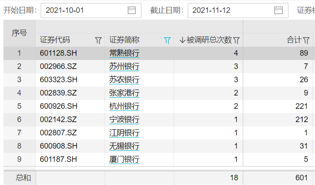Image resolution: width=315 pixels, height=185 pixels.
Task: Open the 江阴银行 link
Action: coord(124,133)
